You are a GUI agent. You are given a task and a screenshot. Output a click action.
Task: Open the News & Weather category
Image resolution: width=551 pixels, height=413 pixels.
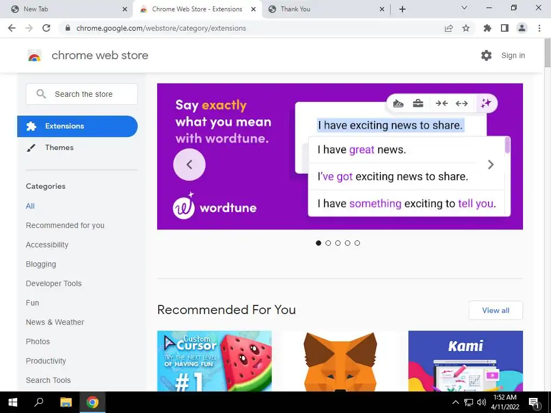[x=55, y=322]
